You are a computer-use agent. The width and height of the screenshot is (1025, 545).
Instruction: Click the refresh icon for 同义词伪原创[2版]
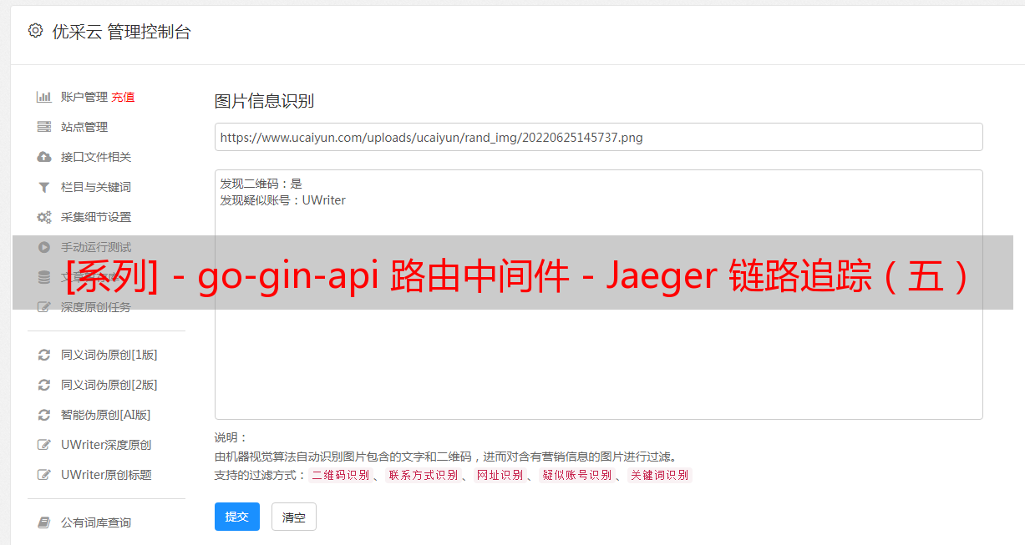coord(44,385)
